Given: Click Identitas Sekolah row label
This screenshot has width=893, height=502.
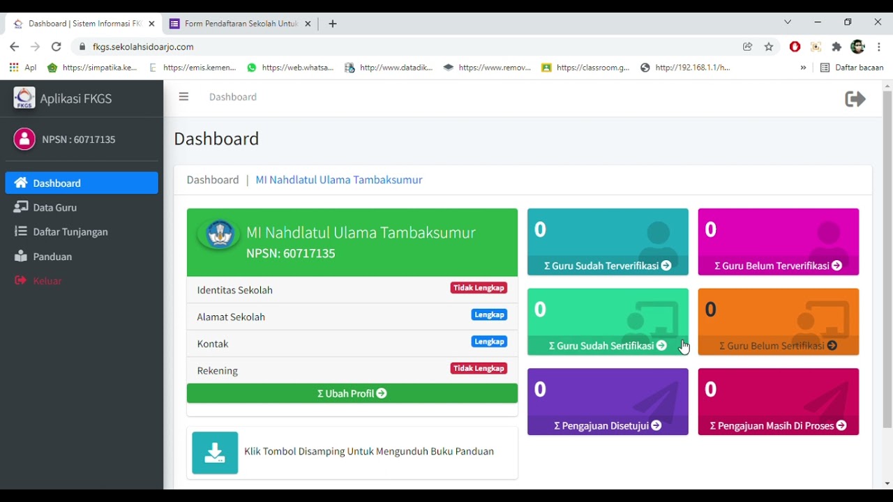Looking at the screenshot, I should (235, 290).
